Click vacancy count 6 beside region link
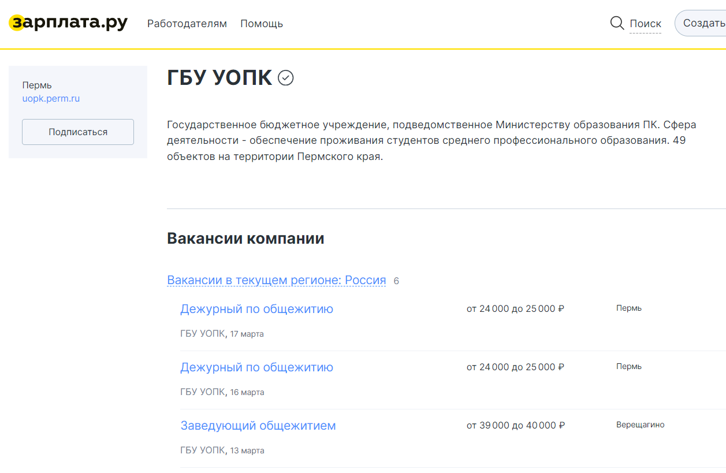The width and height of the screenshot is (726, 473). coord(396,281)
